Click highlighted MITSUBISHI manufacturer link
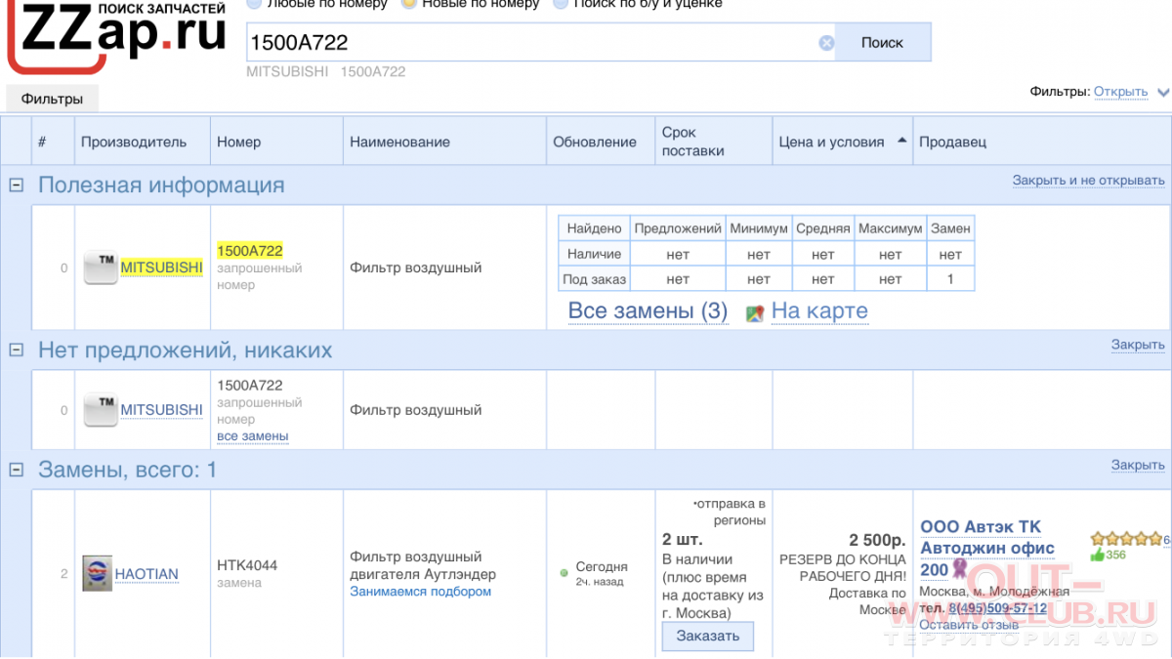Image resolution: width=1172 pixels, height=659 pixels. click(x=161, y=268)
